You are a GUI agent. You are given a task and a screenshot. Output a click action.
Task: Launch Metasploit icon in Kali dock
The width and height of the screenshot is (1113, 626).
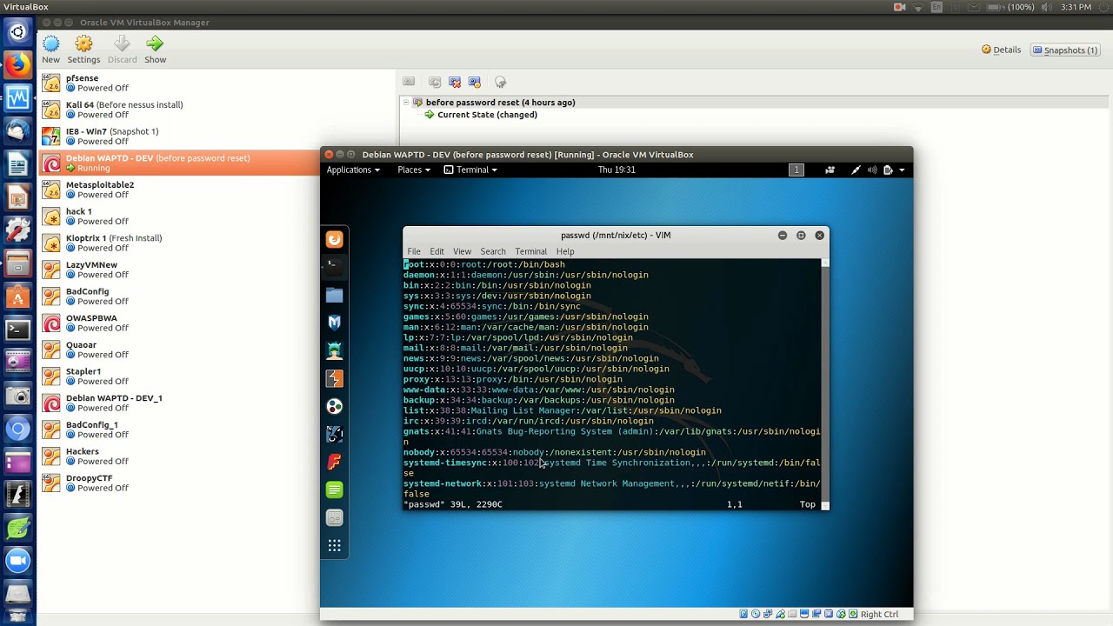[x=334, y=323]
